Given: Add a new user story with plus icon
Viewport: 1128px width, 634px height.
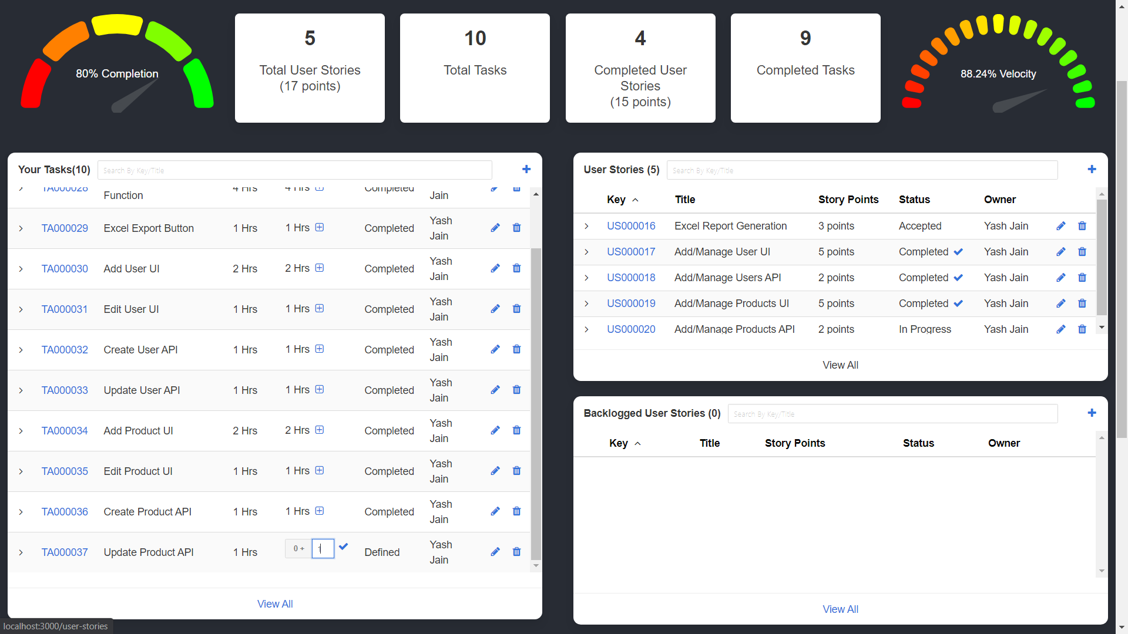Looking at the screenshot, I should point(1091,169).
